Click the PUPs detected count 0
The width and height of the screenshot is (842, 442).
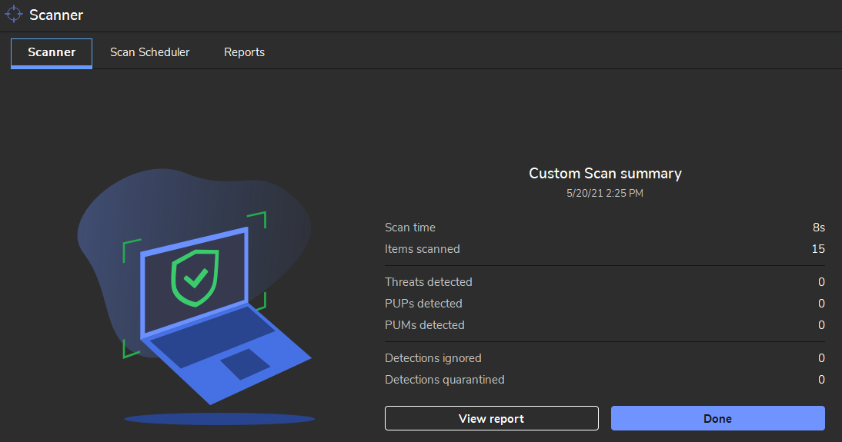tap(821, 304)
